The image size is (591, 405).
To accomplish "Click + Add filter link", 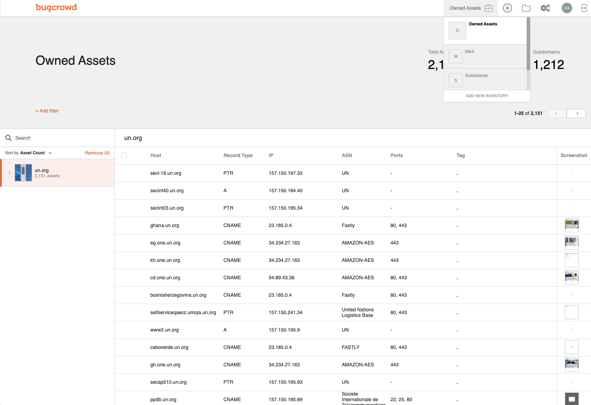I will pos(47,111).
